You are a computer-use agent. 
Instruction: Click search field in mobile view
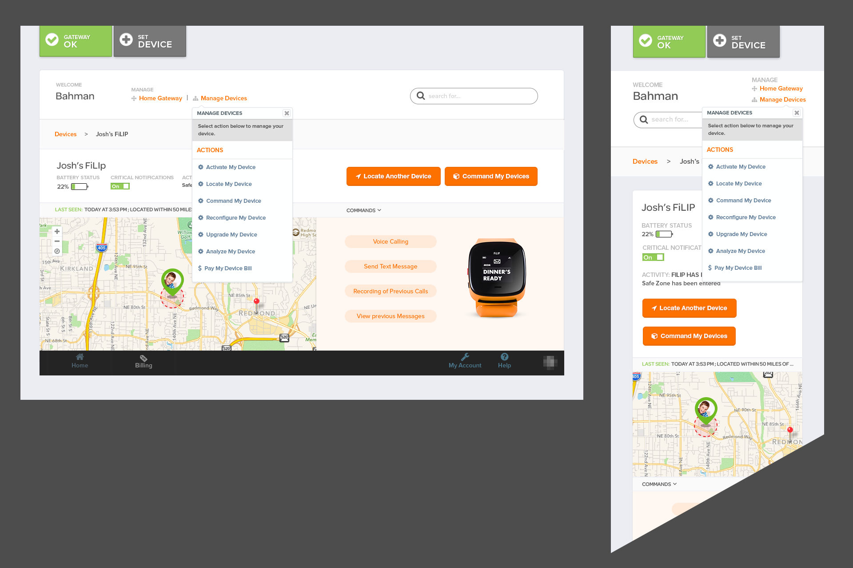tap(669, 120)
